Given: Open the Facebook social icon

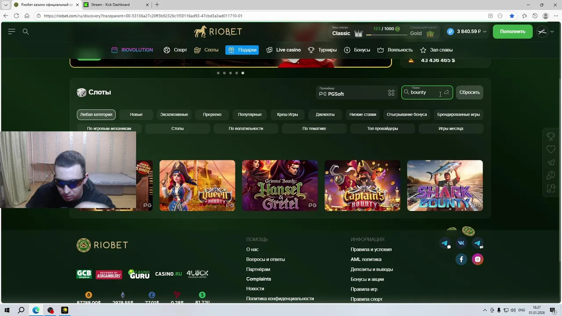Looking at the screenshot, I should (461, 259).
